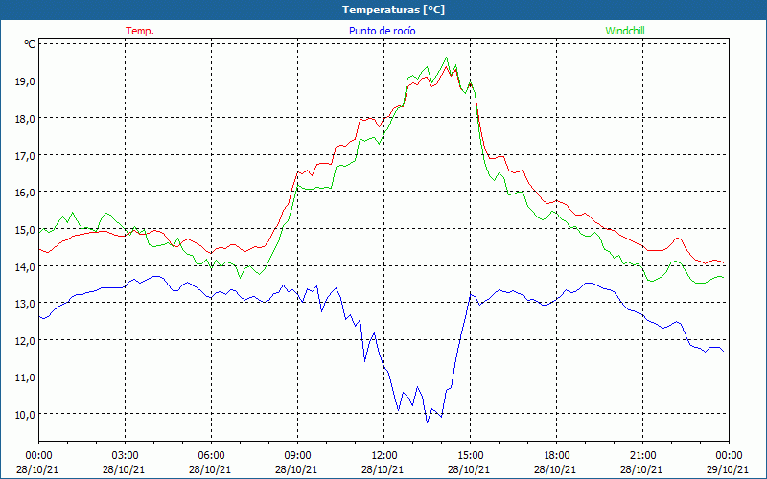
Task: Click the 10,0 y-axis value
Action: [25, 415]
